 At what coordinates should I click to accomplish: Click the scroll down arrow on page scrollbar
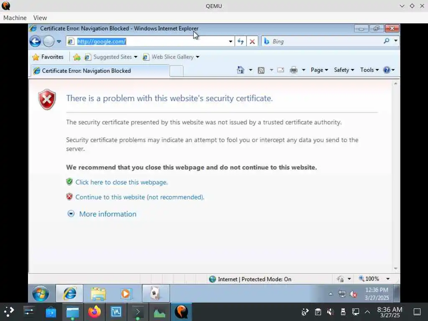(x=395, y=269)
